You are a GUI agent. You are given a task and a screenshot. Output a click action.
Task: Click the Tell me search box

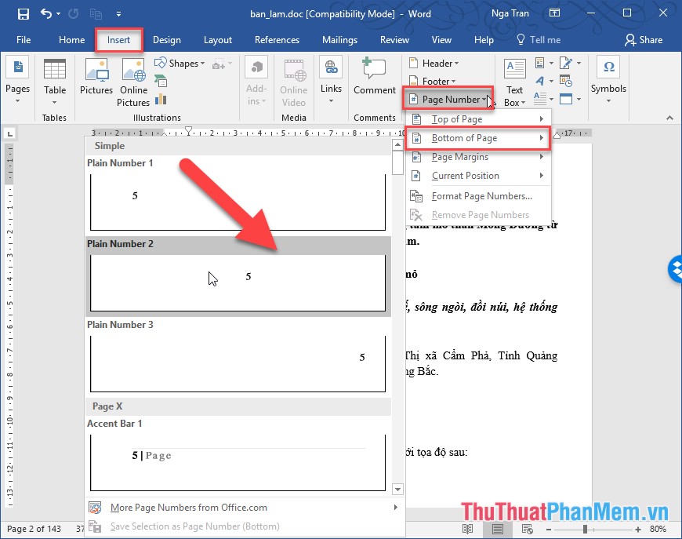539,40
